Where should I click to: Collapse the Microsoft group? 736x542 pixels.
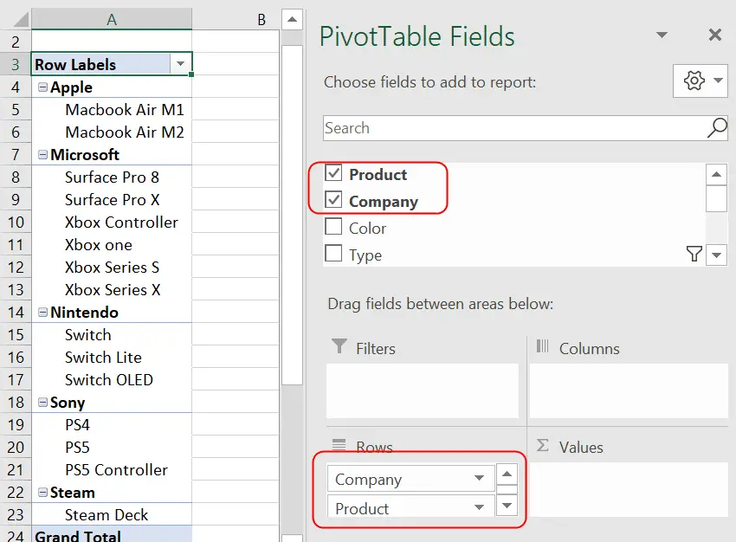[42, 154]
